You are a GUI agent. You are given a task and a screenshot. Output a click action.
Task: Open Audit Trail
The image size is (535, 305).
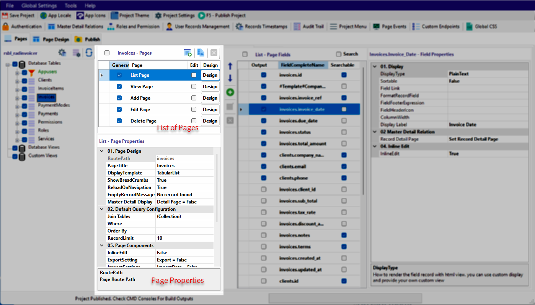pos(309,27)
